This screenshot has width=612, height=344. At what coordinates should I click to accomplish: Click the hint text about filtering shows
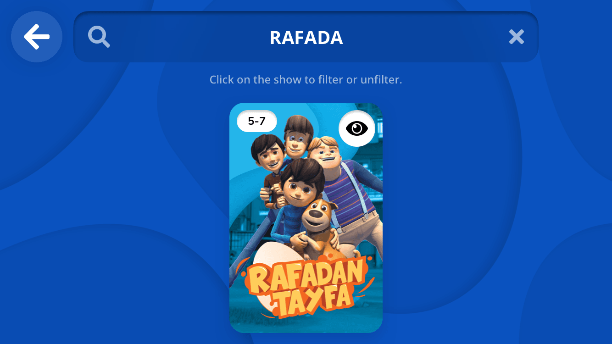306,79
